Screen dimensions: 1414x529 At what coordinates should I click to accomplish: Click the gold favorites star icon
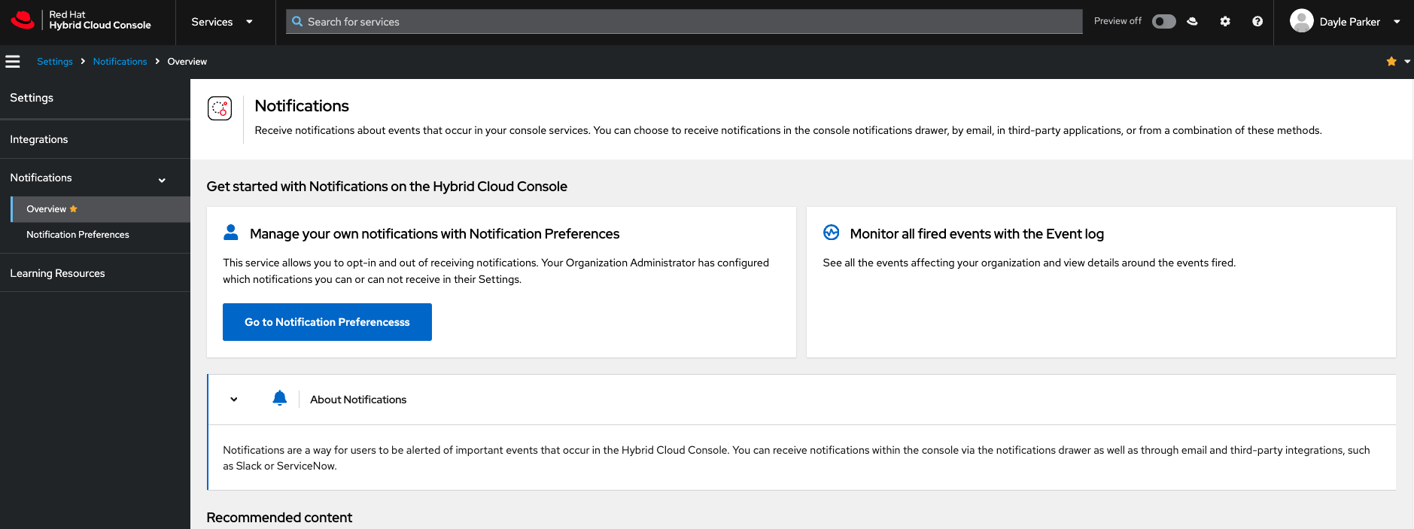(x=1391, y=62)
